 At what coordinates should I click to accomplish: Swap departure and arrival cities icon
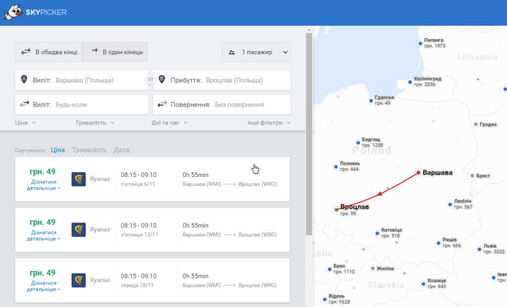151,80
